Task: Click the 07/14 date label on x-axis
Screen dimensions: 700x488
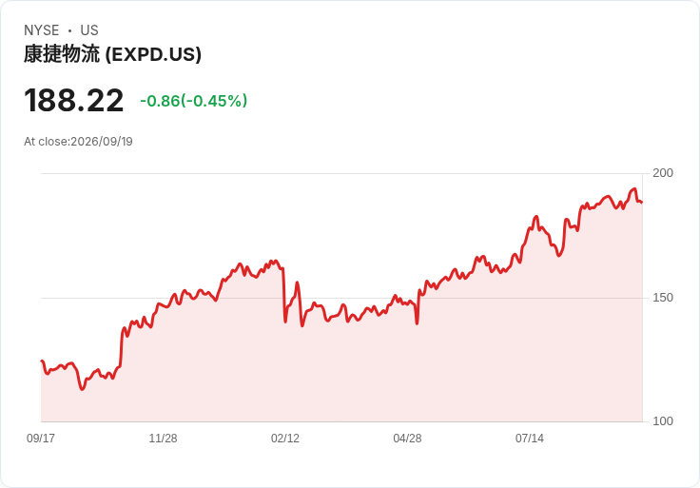Action: click(530, 438)
